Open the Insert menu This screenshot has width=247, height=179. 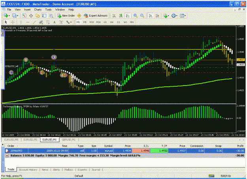[27, 10]
